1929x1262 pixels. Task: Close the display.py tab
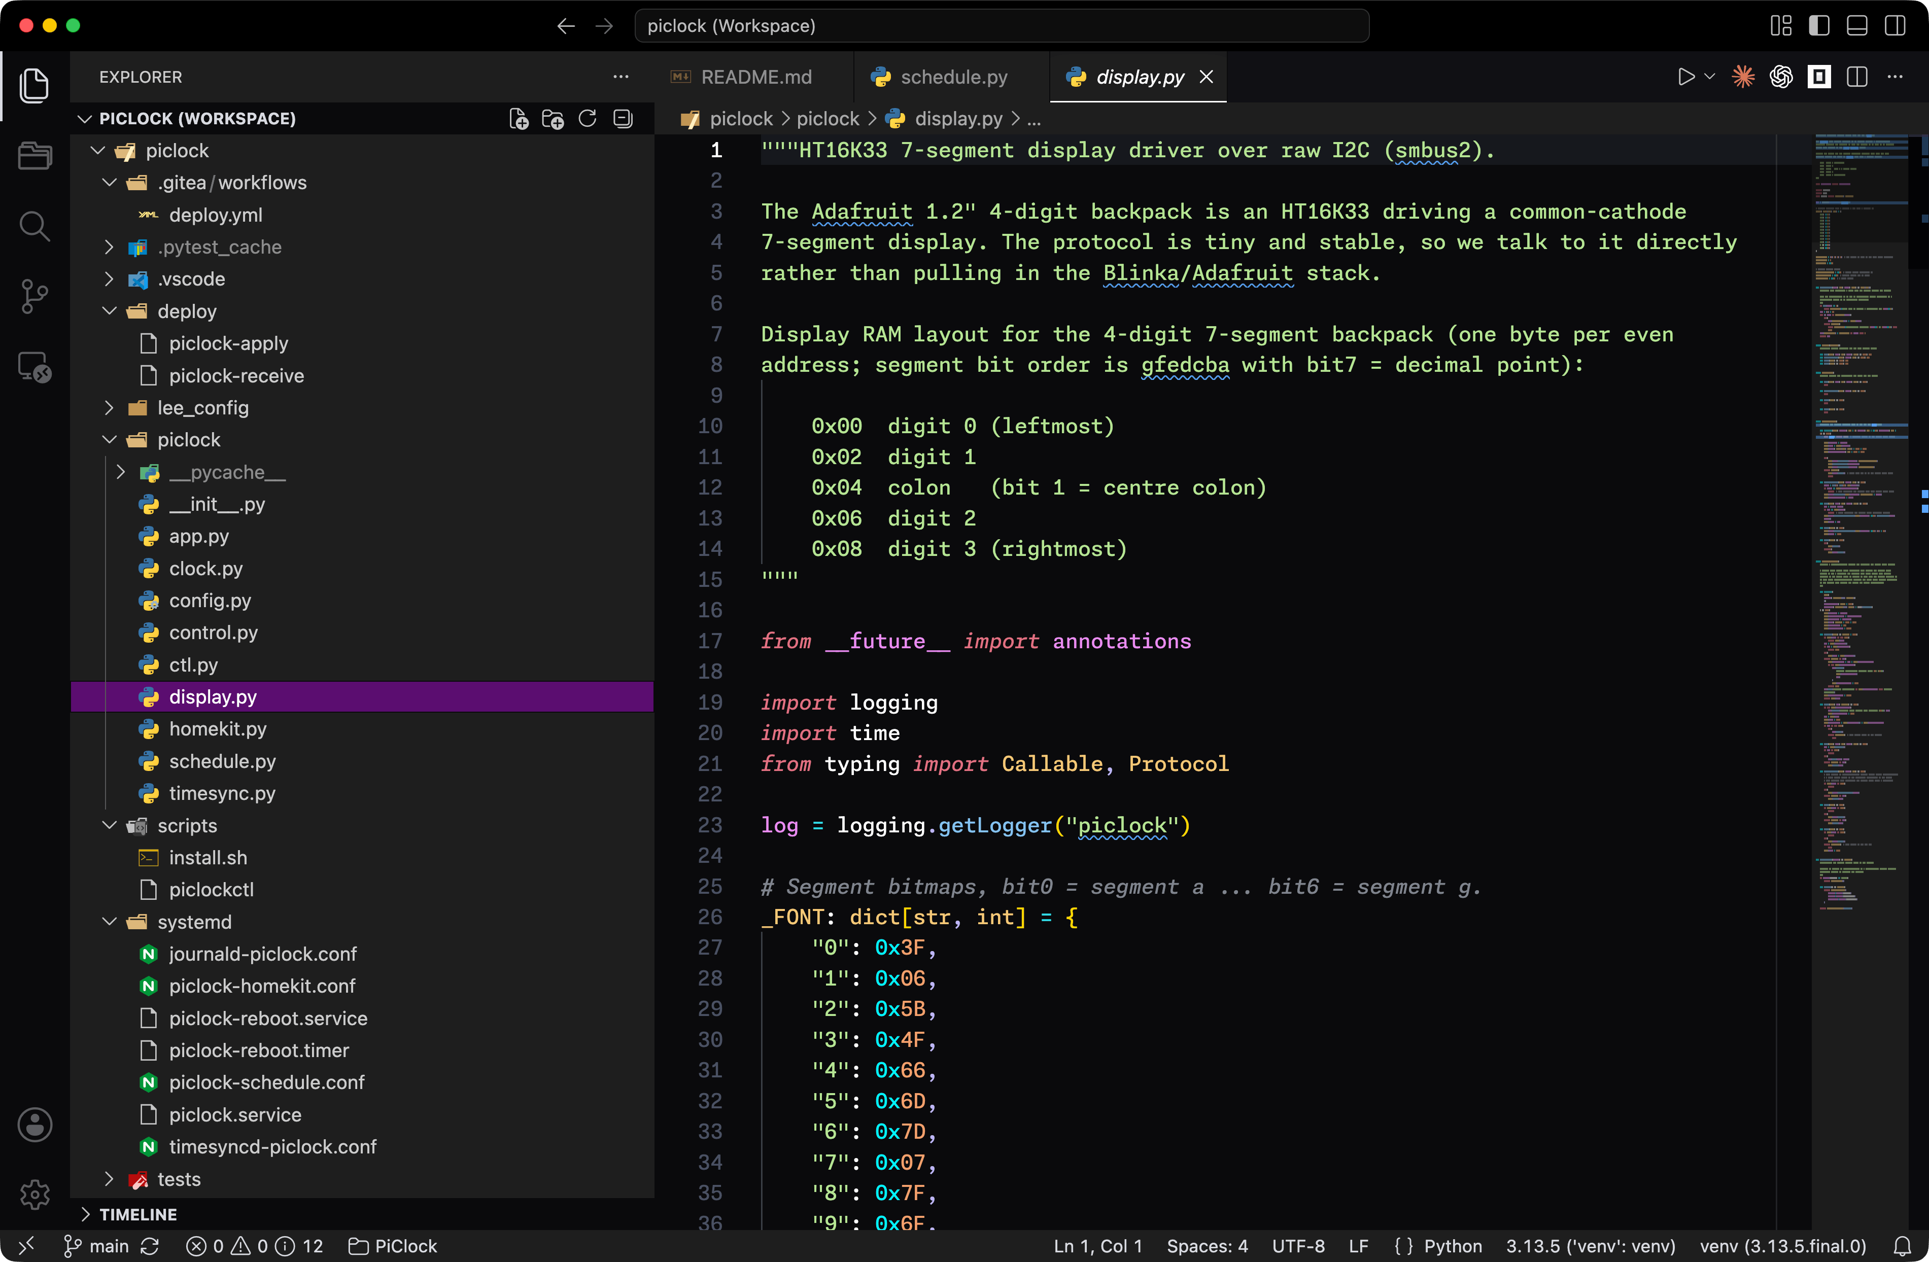pos(1206,77)
